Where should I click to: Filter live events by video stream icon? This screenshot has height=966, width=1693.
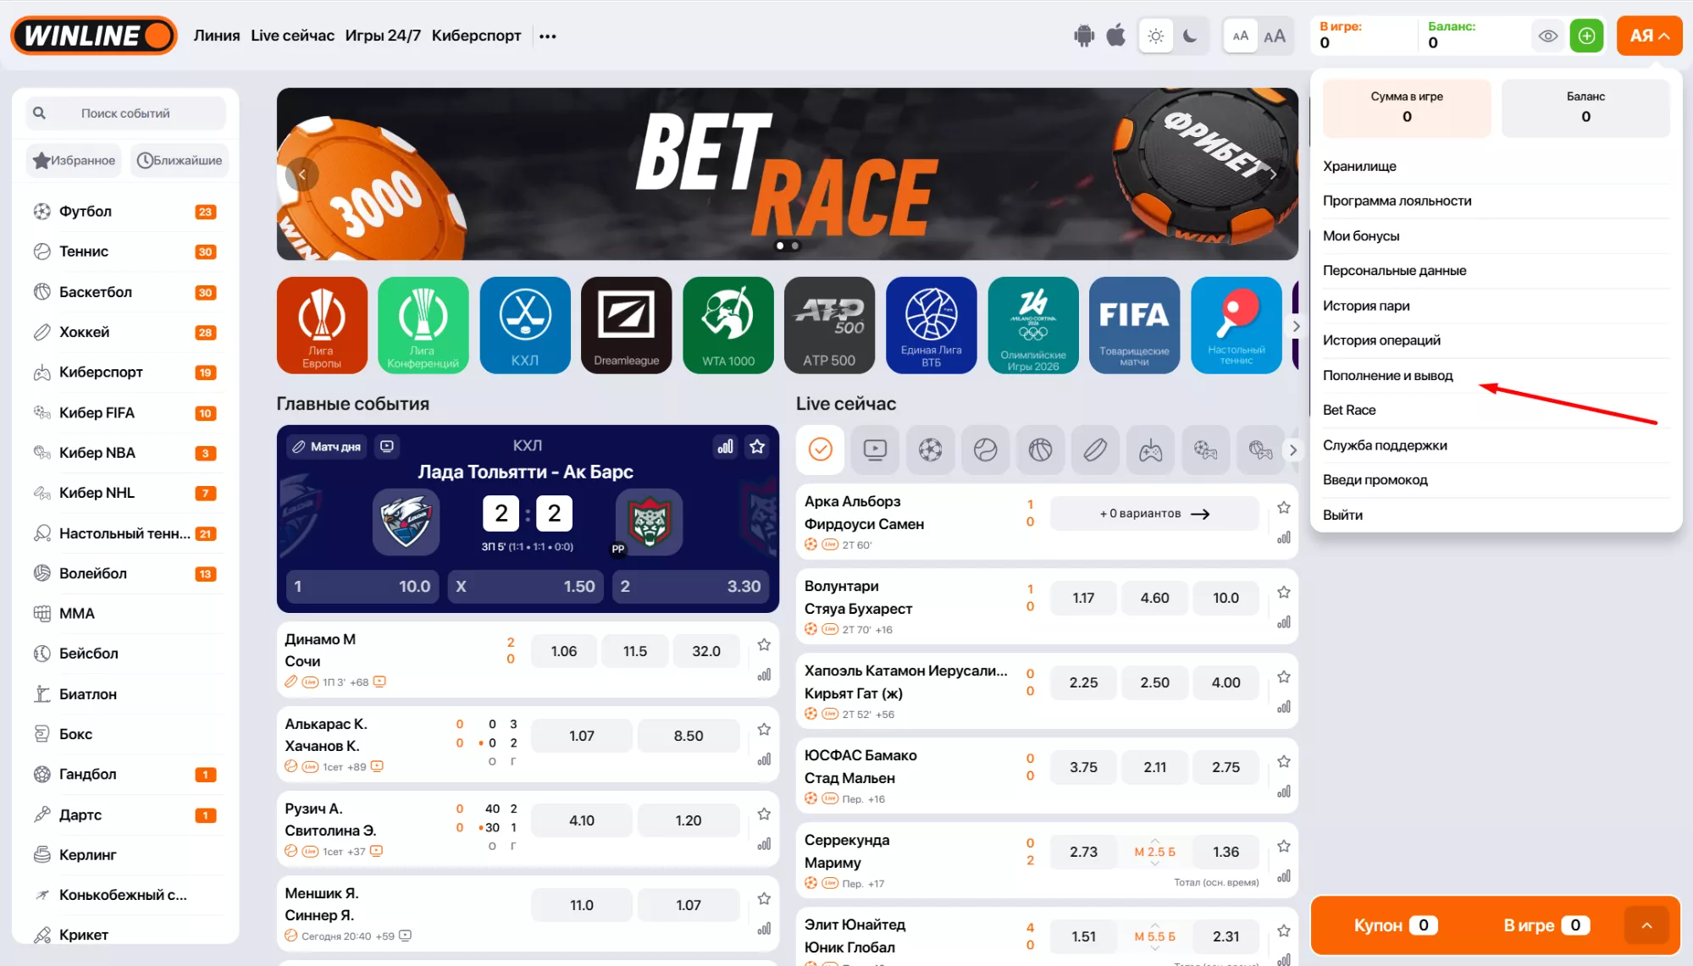875,450
